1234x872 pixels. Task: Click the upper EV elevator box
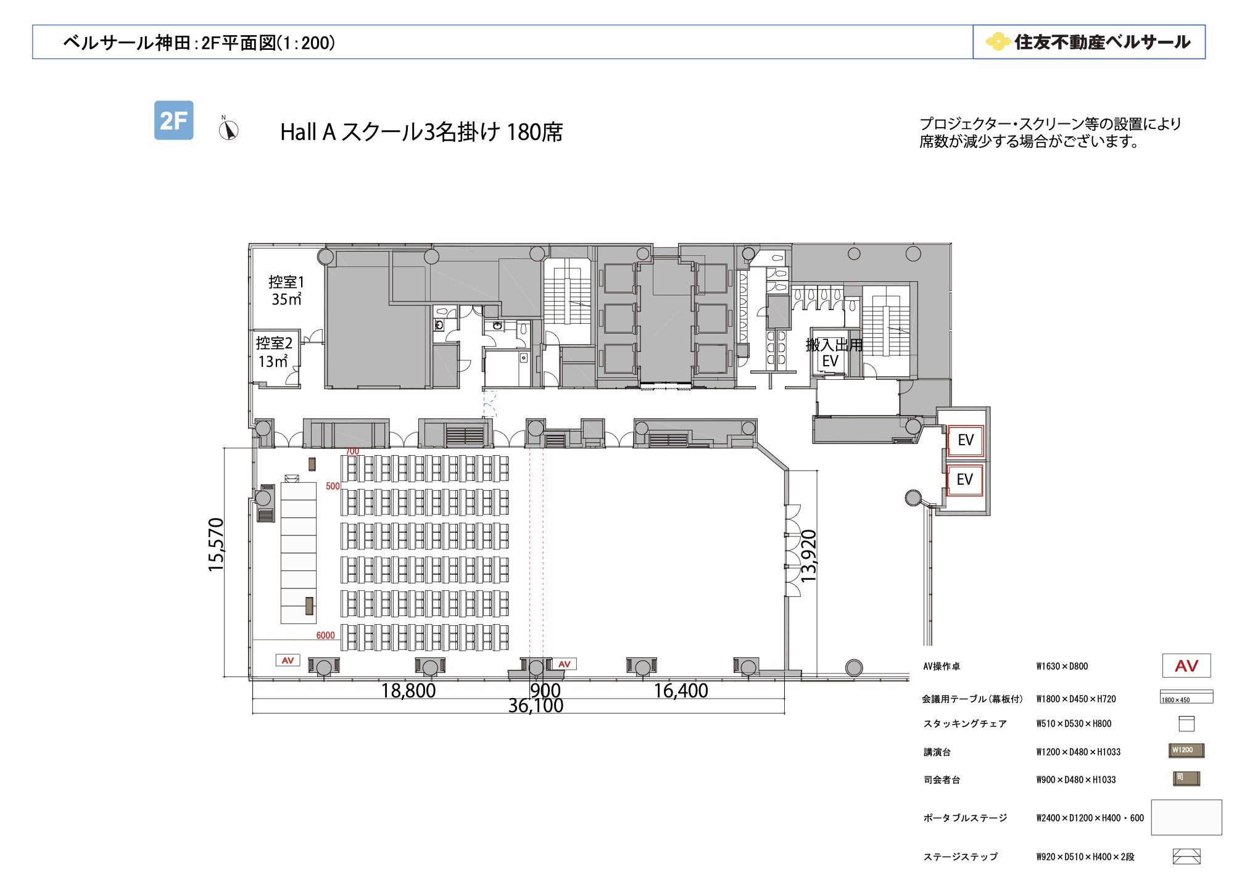[x=965, y=440]
